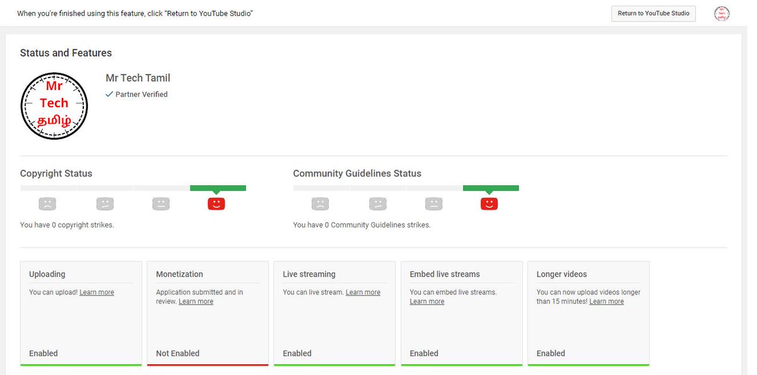This screenshot has height=375, width=757.
Task: Click the smirking gray face under Copyright Status
Action: [x=105, y=204]
